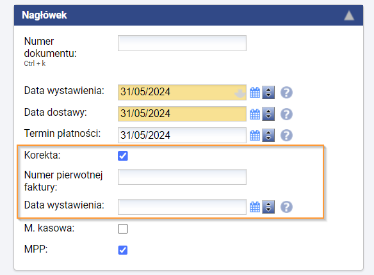Click the Numer dokumentu input field
The width and height of the screenshot is (374, 275).
182,43
